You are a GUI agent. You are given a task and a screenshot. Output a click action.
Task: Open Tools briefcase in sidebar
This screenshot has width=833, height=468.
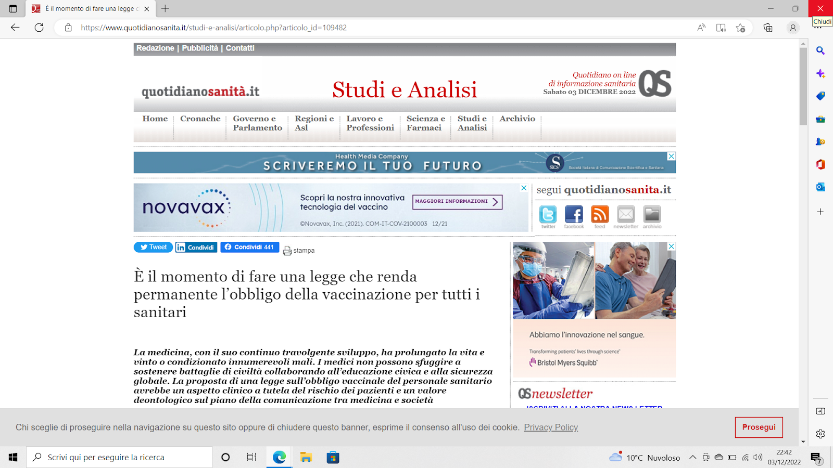[x=821, y=119]
